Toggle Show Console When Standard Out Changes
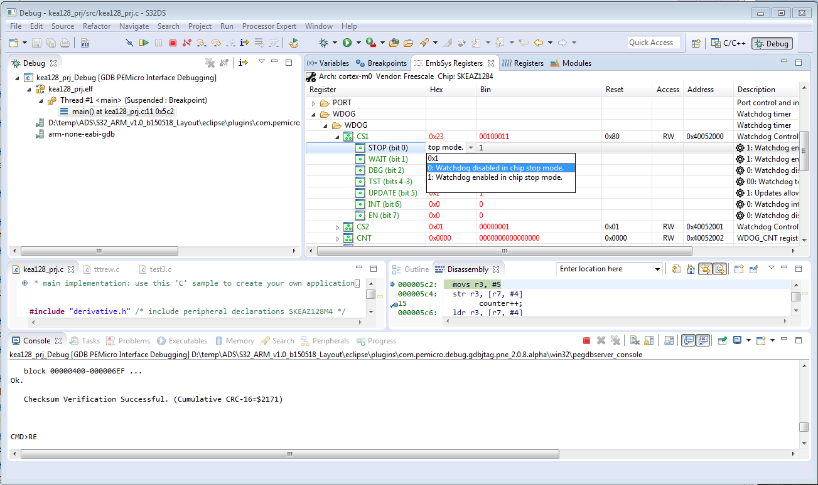This screenshot has height=485, width=818. pyautogui.click(x=687, y=340)
